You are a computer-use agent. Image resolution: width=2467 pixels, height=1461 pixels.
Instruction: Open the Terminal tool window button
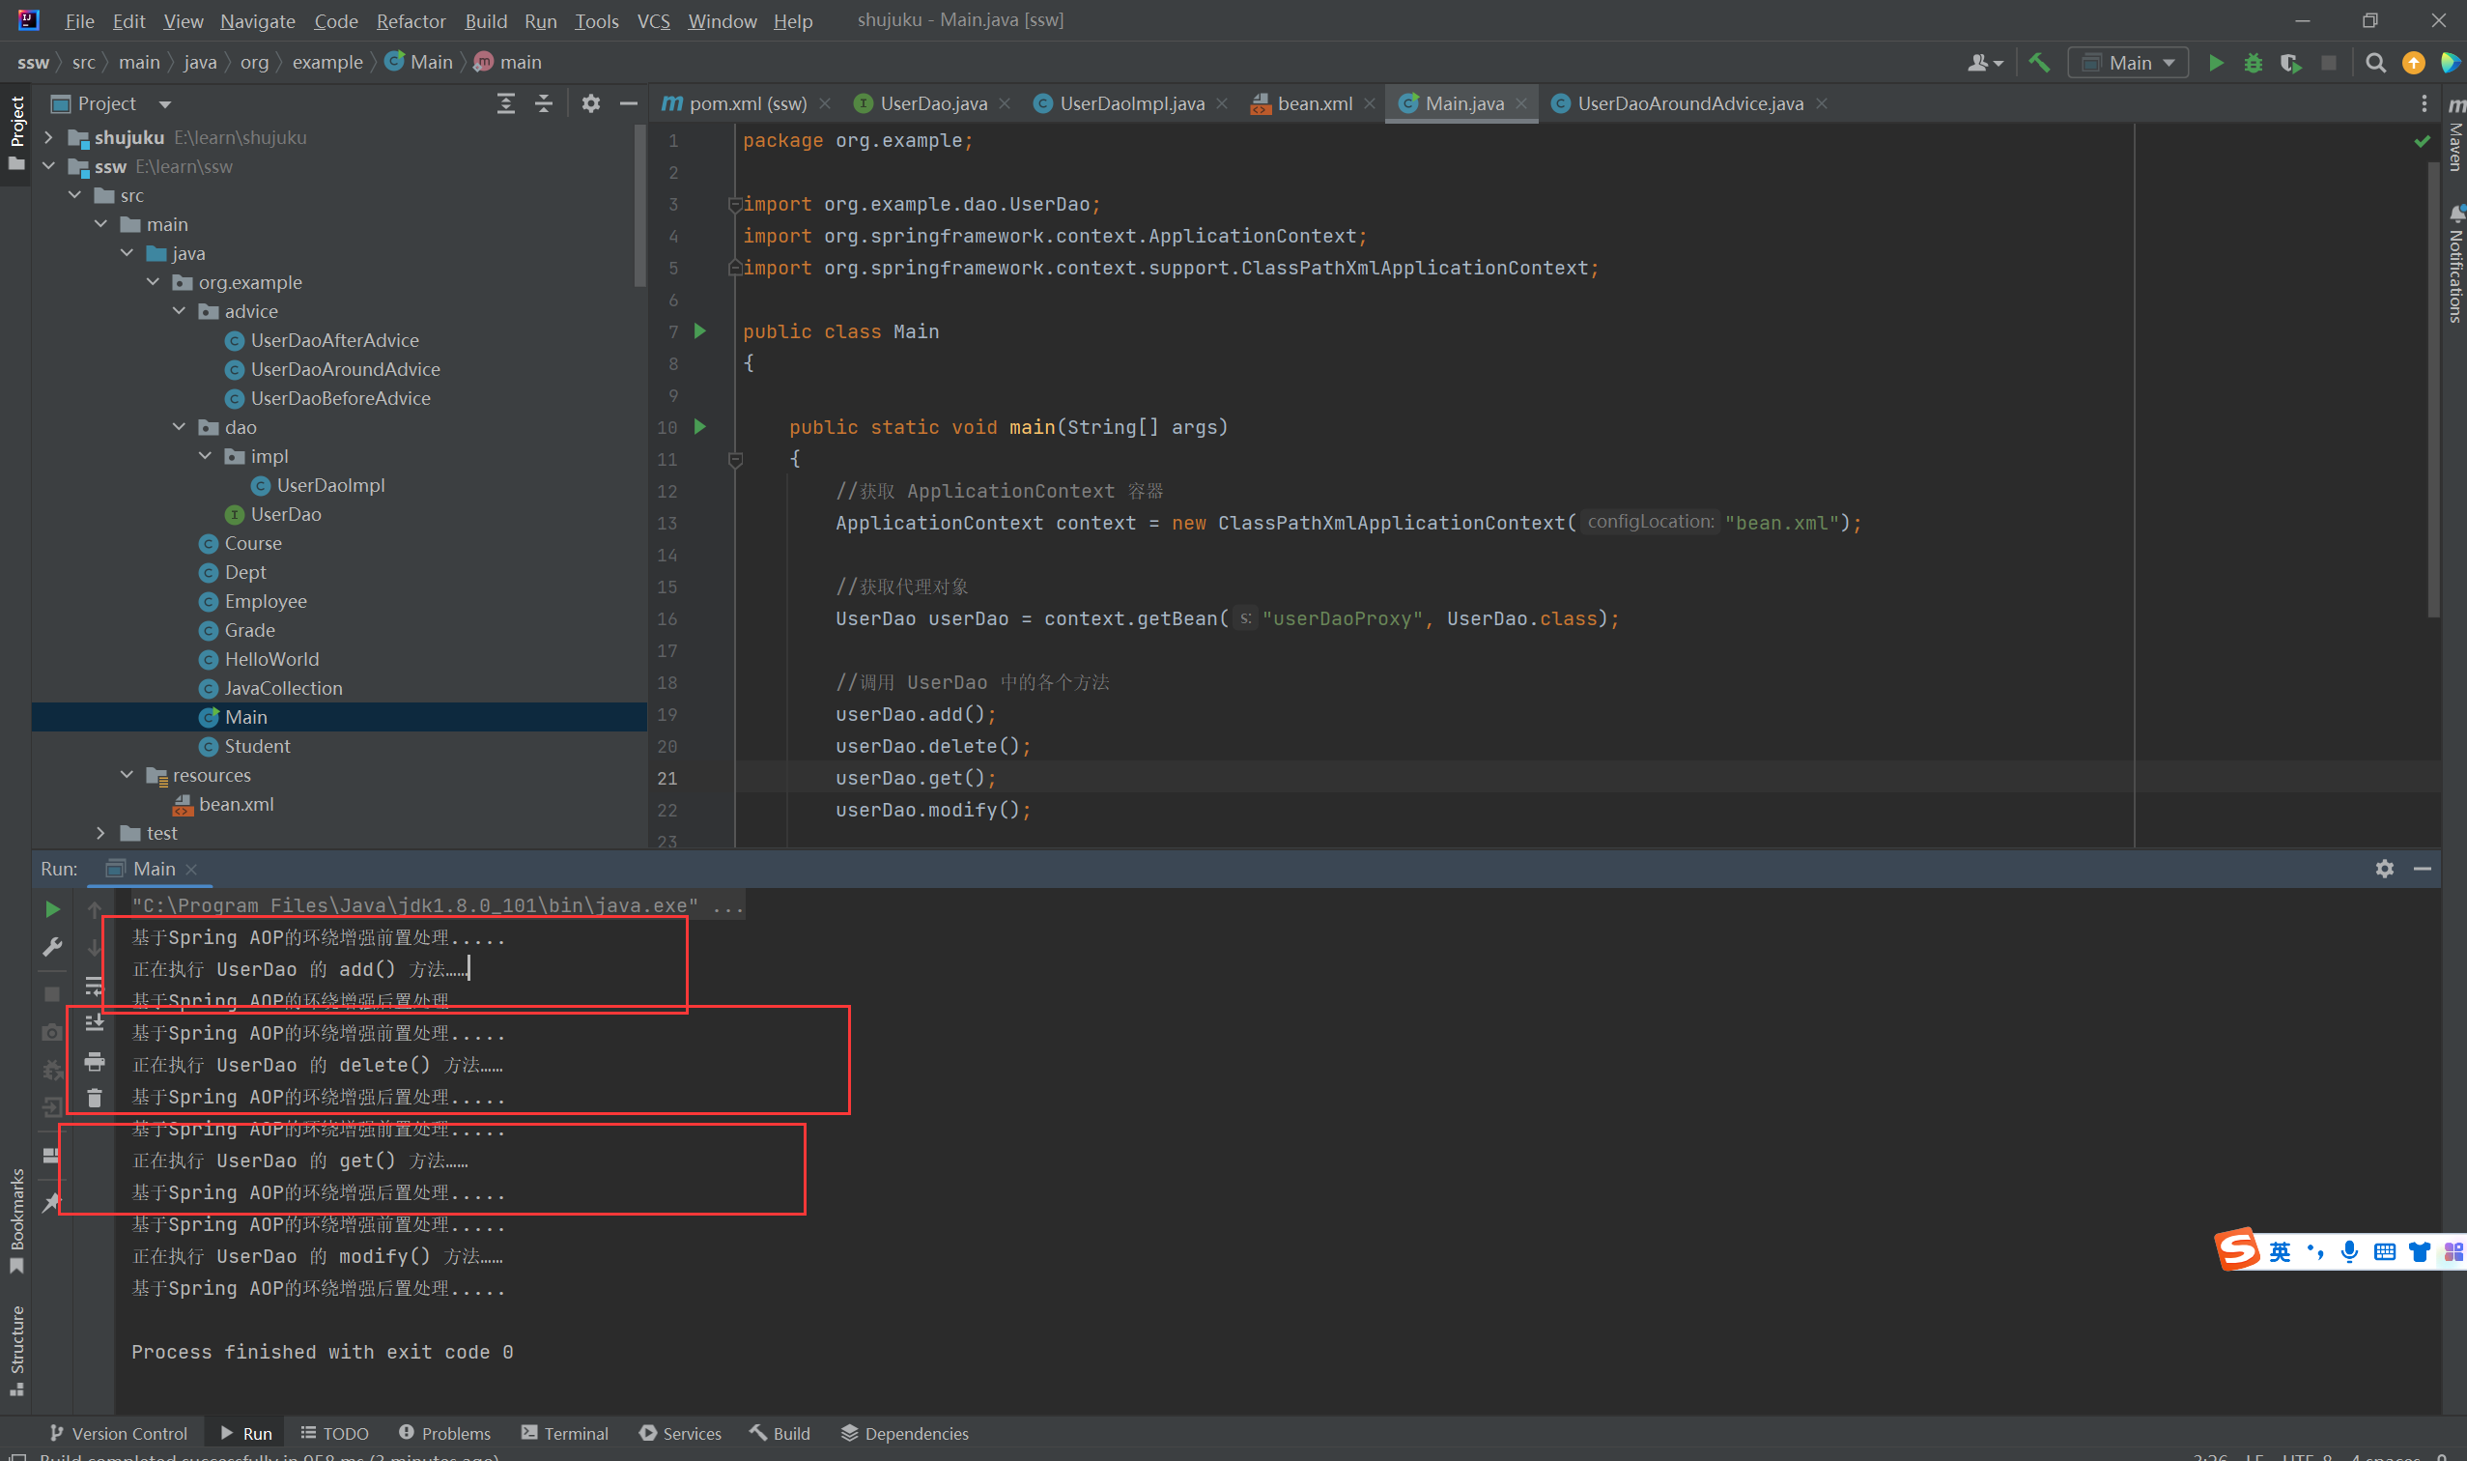coord(565,1432)
